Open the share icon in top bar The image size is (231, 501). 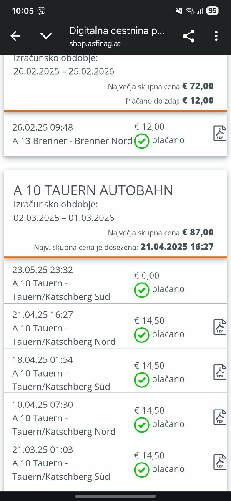[189, 36]
